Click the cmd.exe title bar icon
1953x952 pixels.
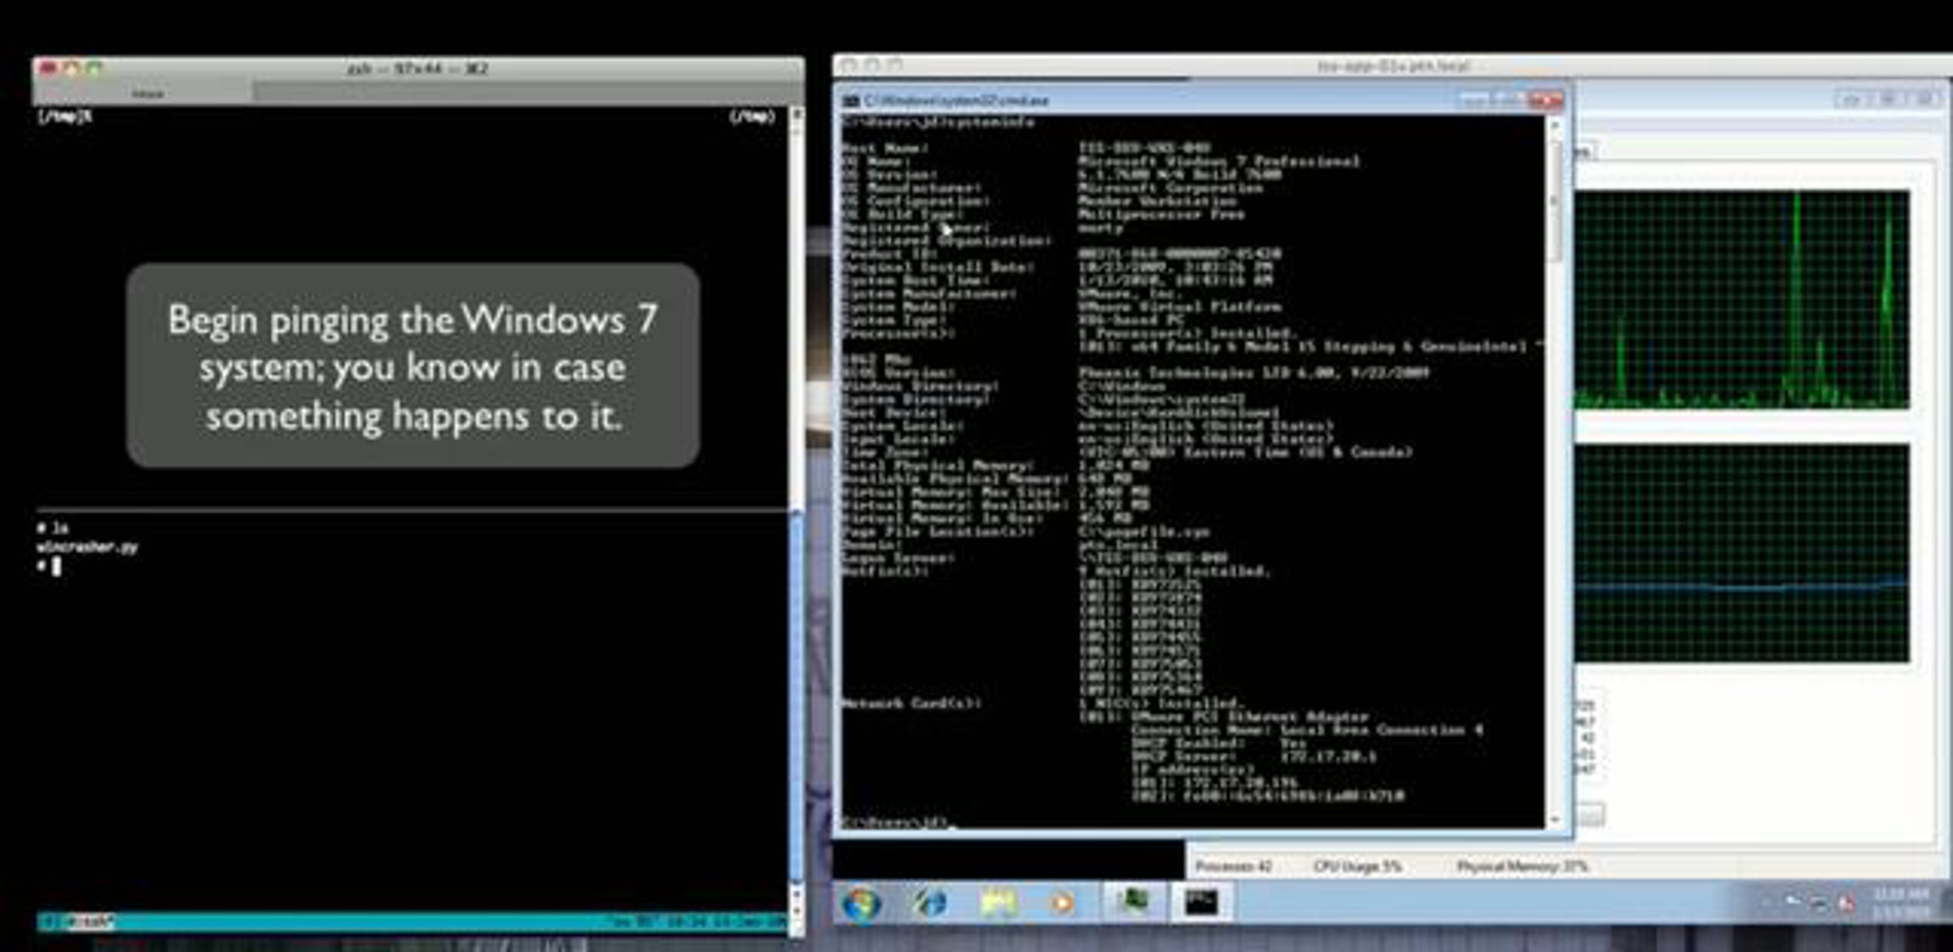[x=851, y=101]
